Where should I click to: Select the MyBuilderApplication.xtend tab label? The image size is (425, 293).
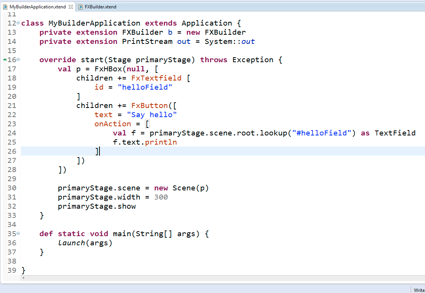click(37, 7)
